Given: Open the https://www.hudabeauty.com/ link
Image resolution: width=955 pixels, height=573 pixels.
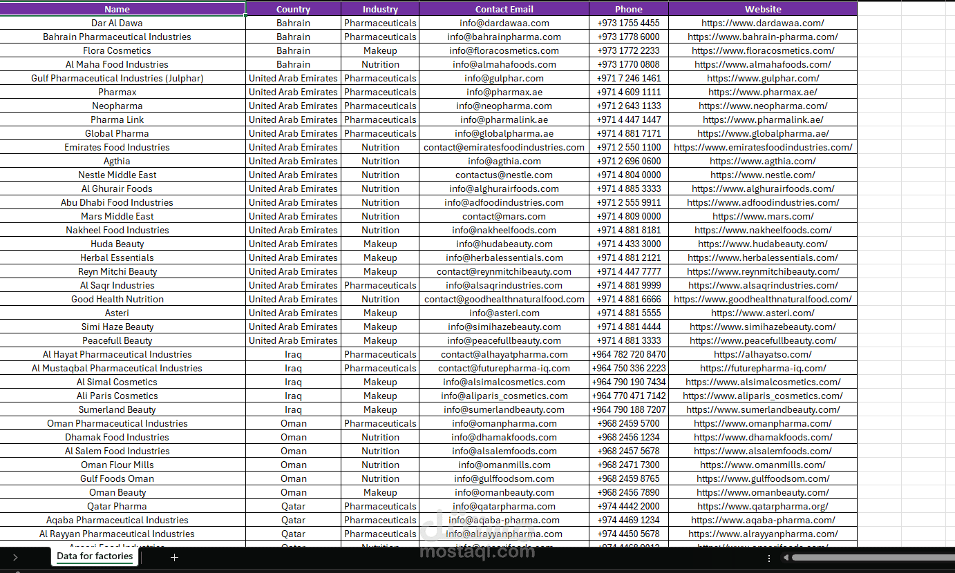Looking at the screenshot, I should 763,244.
